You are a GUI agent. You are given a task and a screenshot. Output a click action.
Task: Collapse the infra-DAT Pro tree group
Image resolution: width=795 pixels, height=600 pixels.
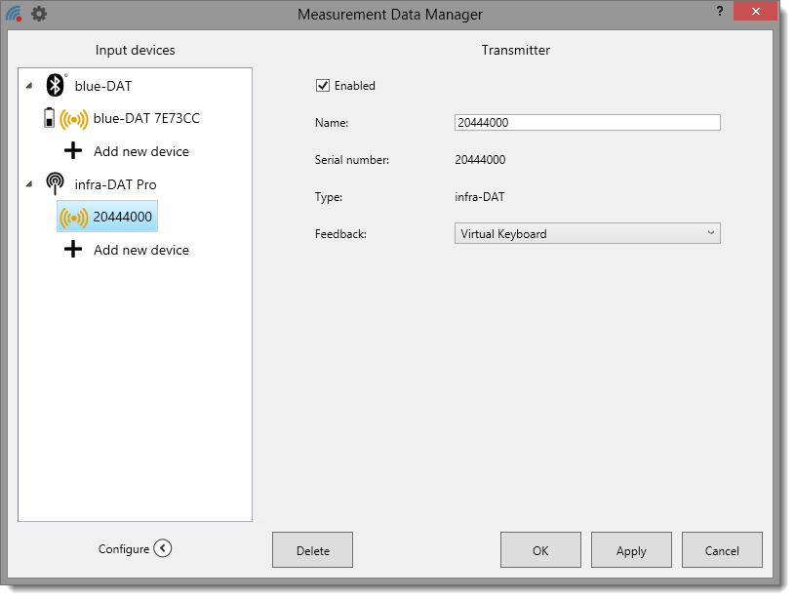pyautogui.click(x=28, y=185)
